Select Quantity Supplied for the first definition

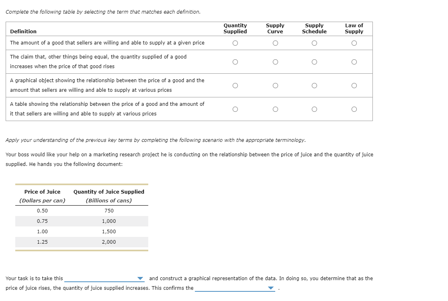(235, 43)
